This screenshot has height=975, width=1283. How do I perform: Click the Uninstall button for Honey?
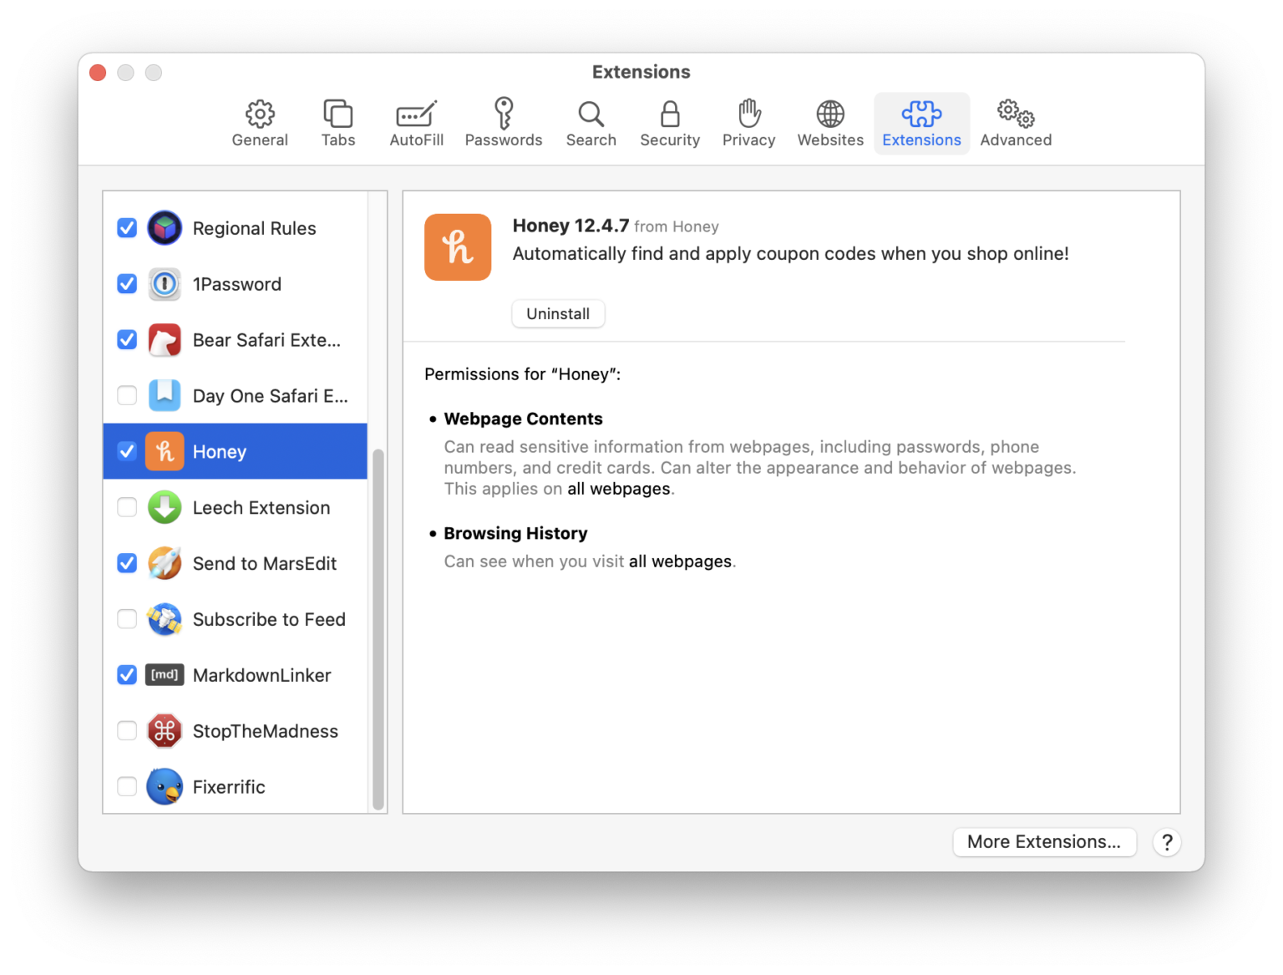[x=558, y=313]
